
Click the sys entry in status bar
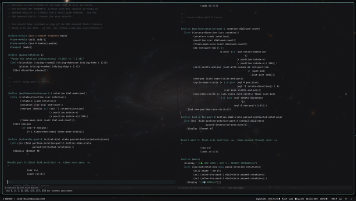(340, 199)
